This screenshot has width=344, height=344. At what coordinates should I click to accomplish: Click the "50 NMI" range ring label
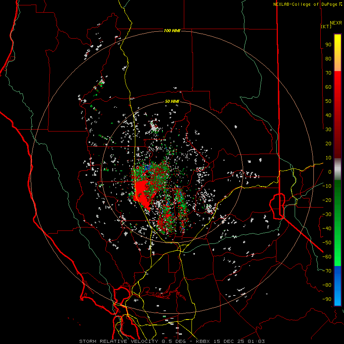coord(172,101)
